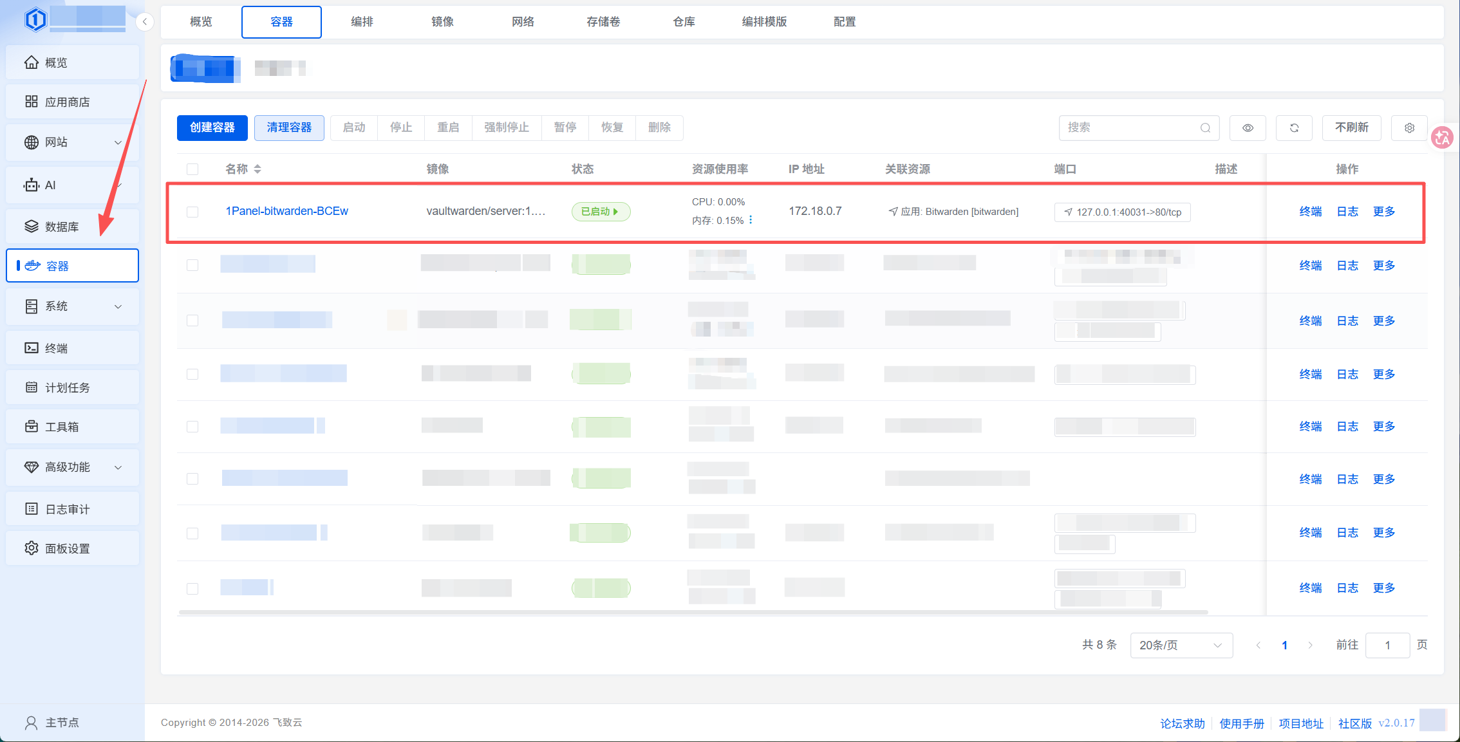Click the magnifier icon in the search box
The width and height of the screenshot is (1460, 742).
[1205, 127]
